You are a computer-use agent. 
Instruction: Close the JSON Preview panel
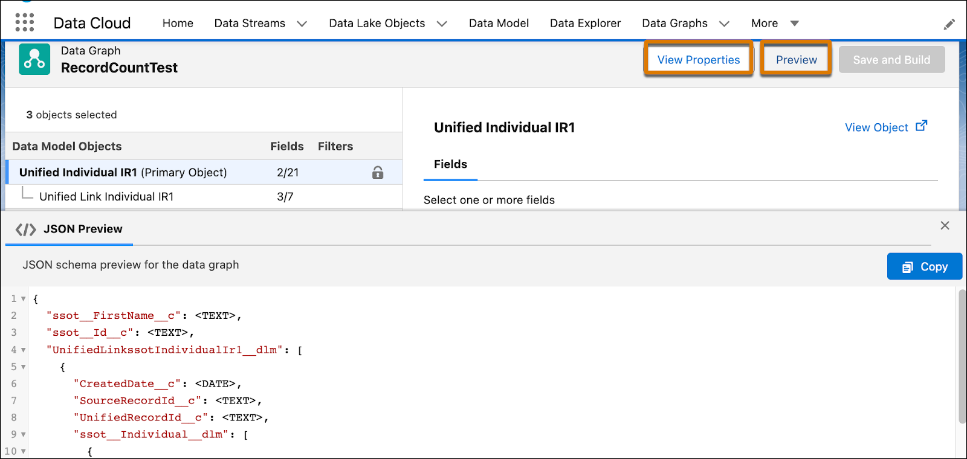pyautogui.click(x=945, y=225)
